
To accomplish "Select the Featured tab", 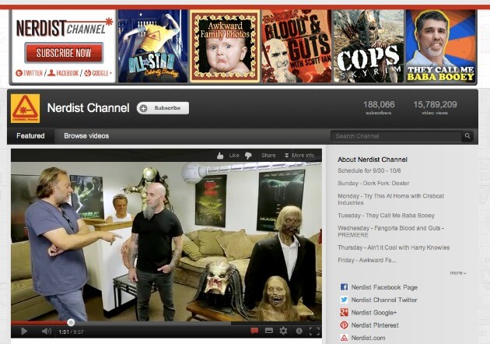I will (30, 136).
